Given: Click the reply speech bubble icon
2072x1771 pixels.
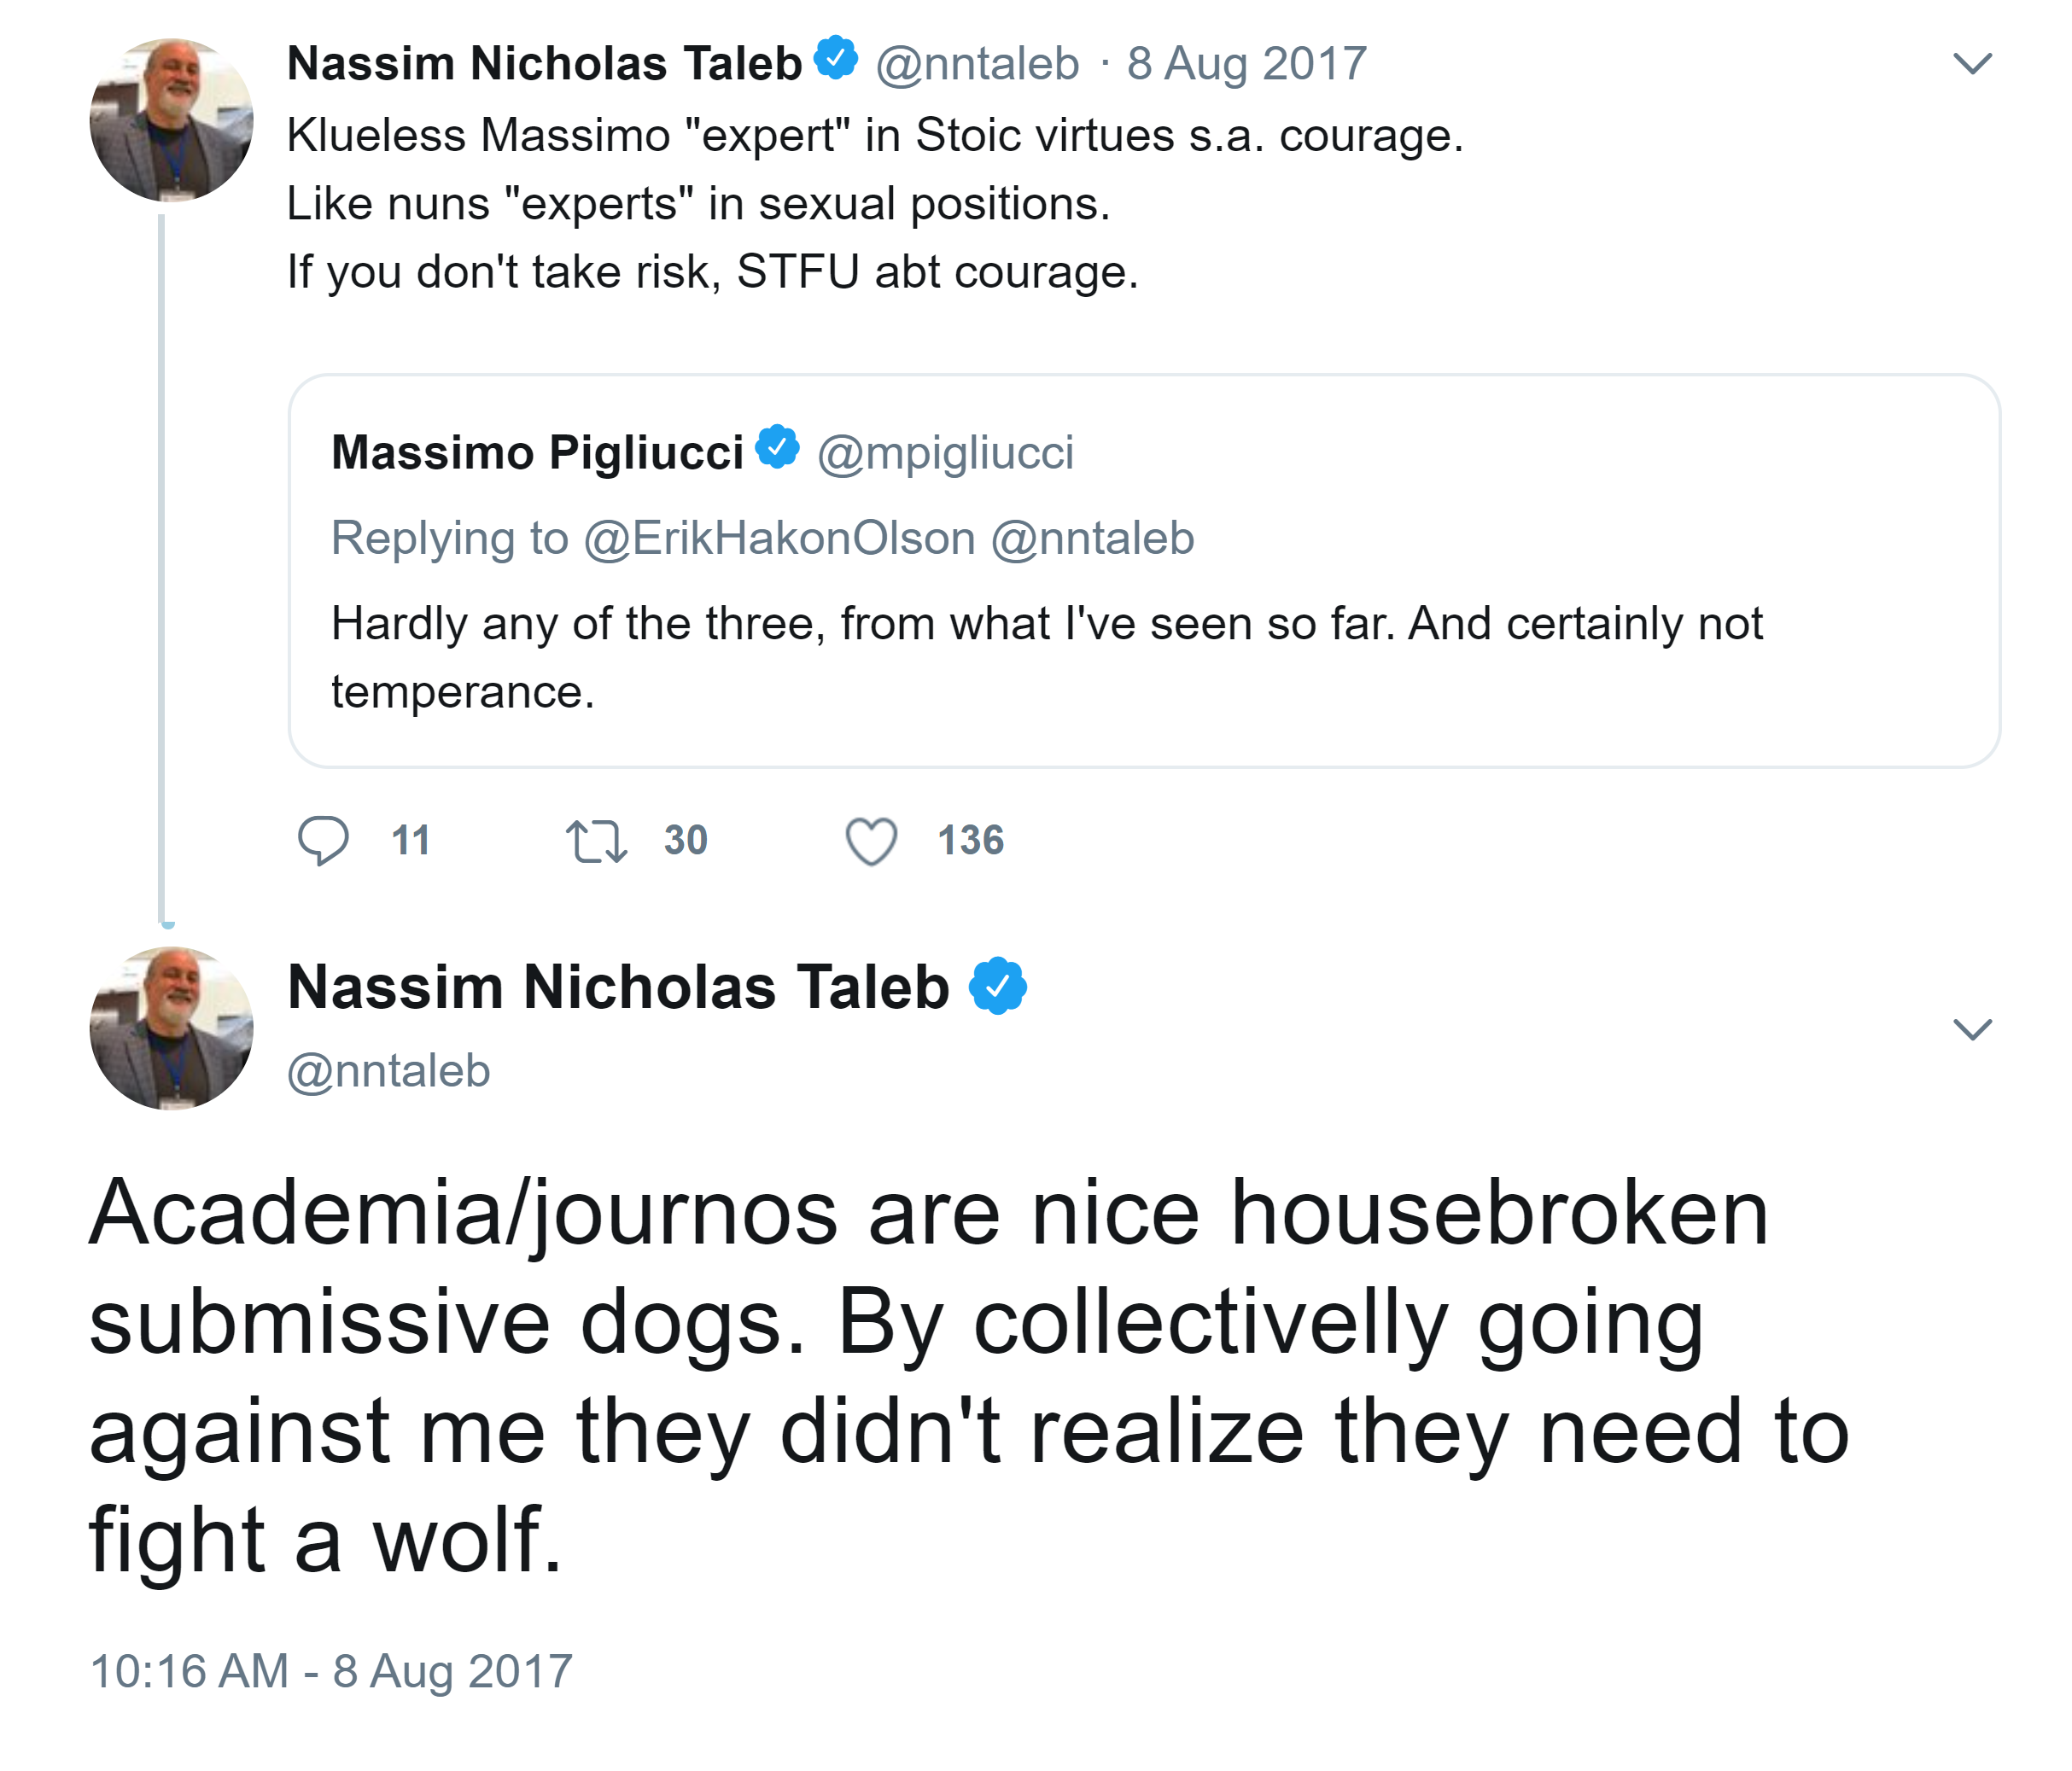Looking at the screenshot, I should click(322, 840).
